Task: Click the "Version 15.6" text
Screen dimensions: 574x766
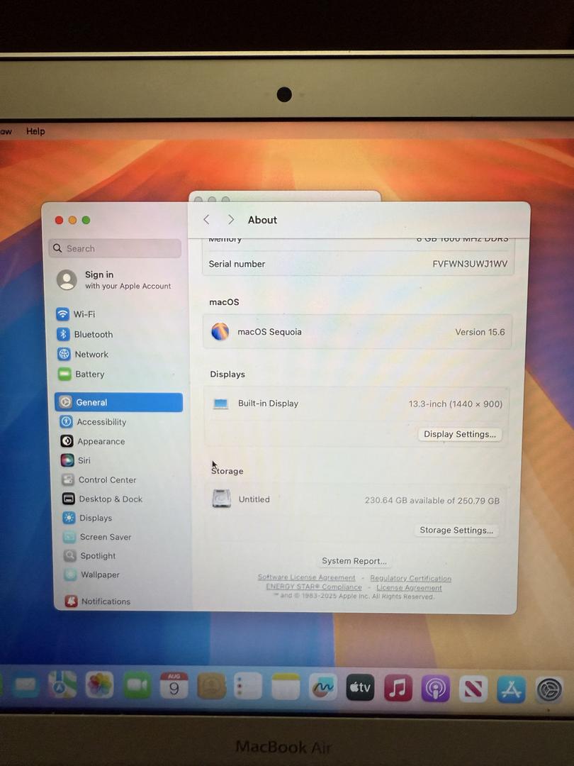Action: pos(480,332)
